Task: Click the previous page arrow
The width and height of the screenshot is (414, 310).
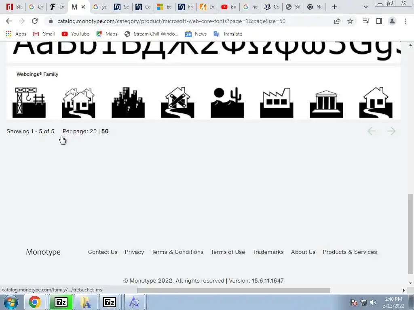Action: (x=372, y=131)
